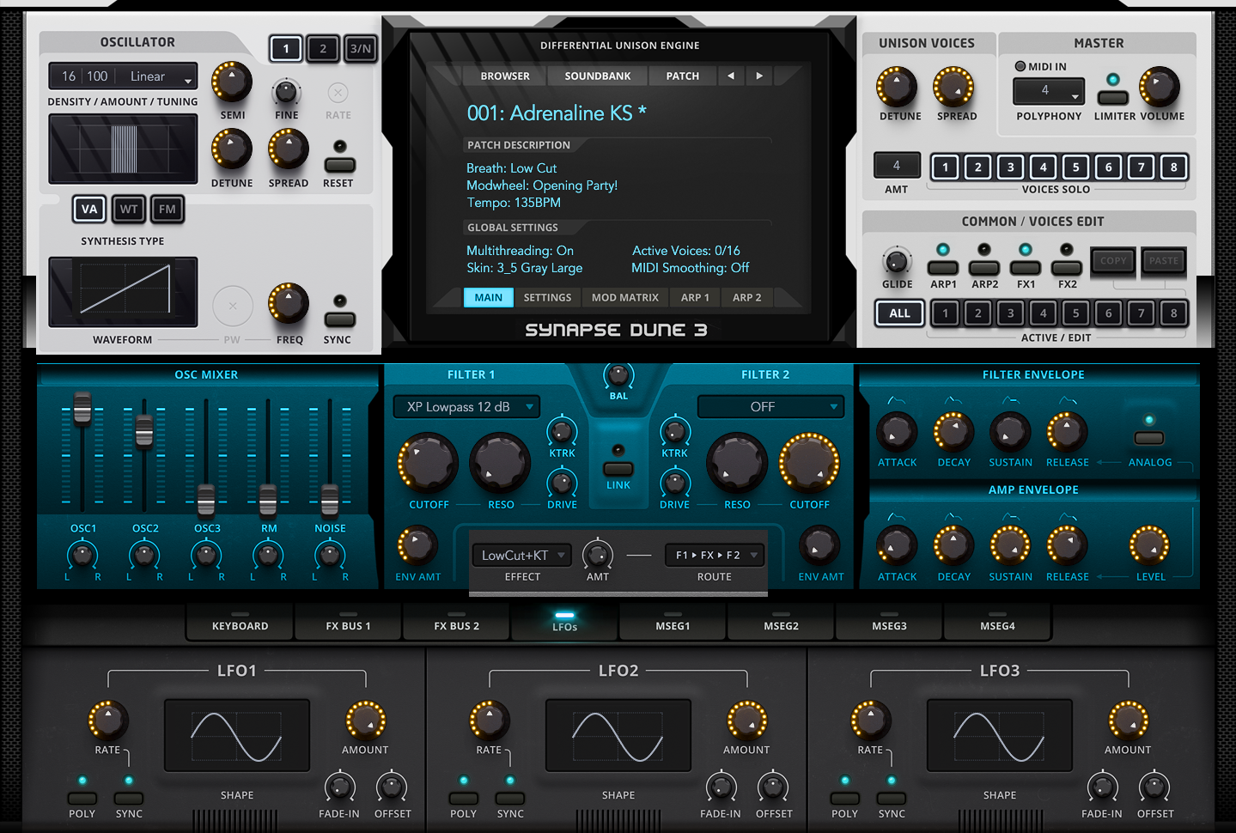Viewport: 1236px width, 833px height.
Task: Open the F1 FX F2 route dropdown
Action: pyautogui.click(x=714, y=556)
